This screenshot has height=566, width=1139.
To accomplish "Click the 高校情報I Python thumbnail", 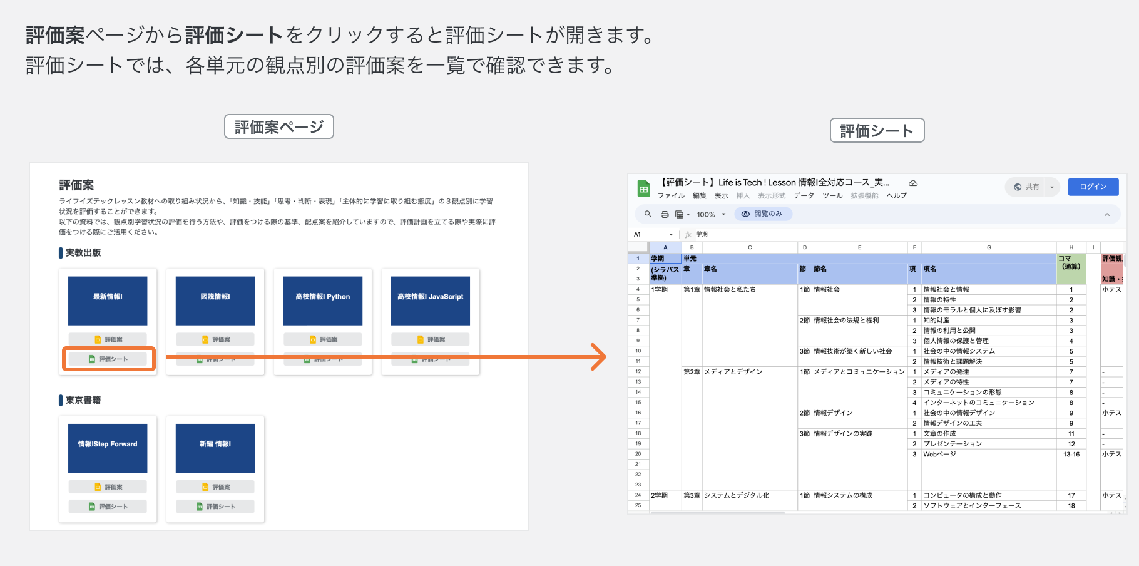I will click(x=323, y=301).
